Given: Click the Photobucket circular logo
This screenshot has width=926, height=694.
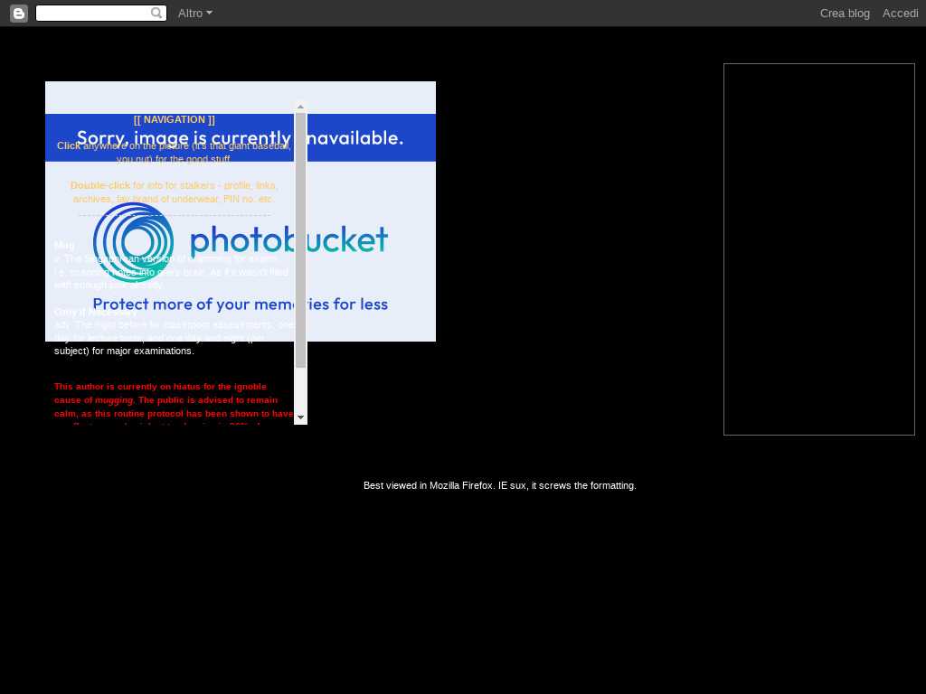Looking at the screenshot, I should (133, 242).
